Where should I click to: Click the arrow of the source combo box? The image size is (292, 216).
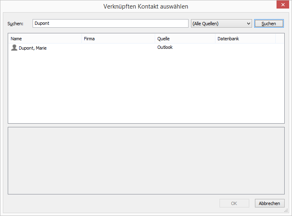point(248,24)
